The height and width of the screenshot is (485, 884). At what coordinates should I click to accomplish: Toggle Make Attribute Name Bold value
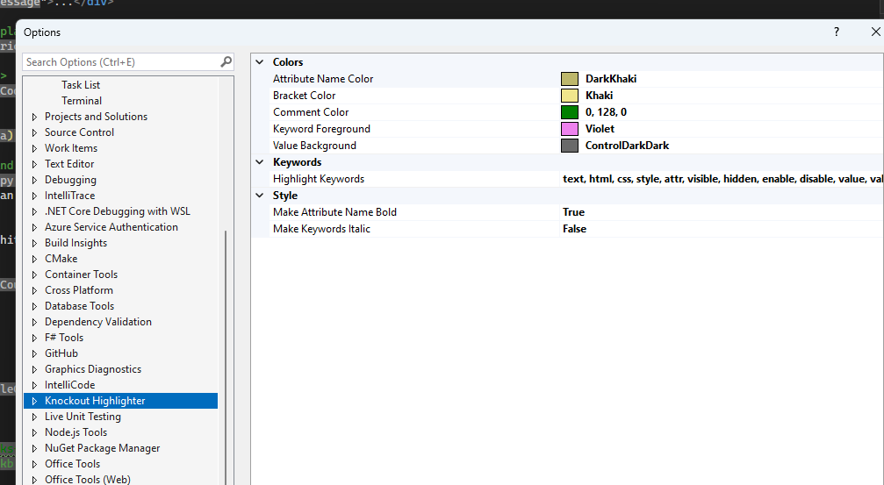[x=573, y=212]
